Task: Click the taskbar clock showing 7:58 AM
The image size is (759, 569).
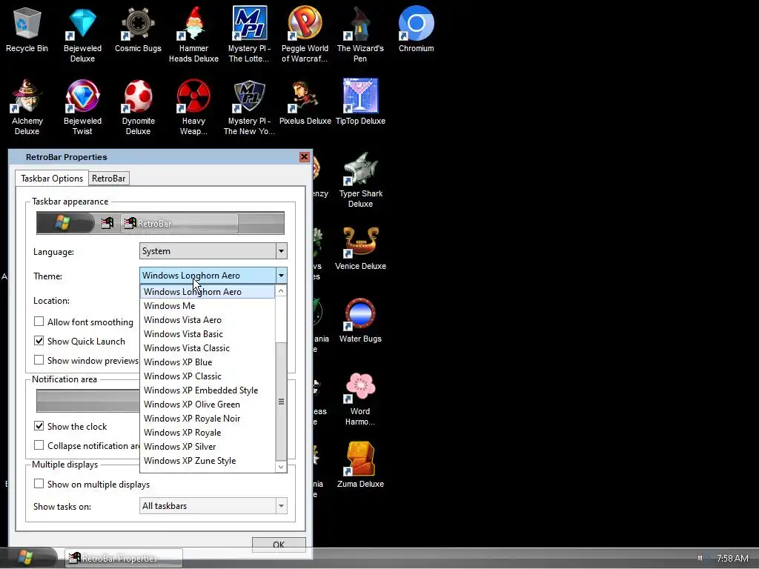Action: 732,559
